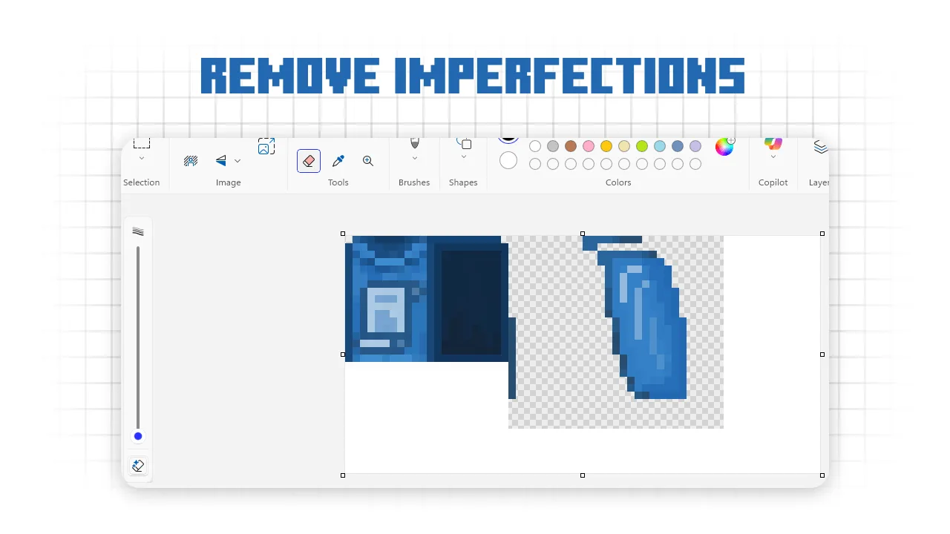Select the Eraser tool

tap(308, 161)
